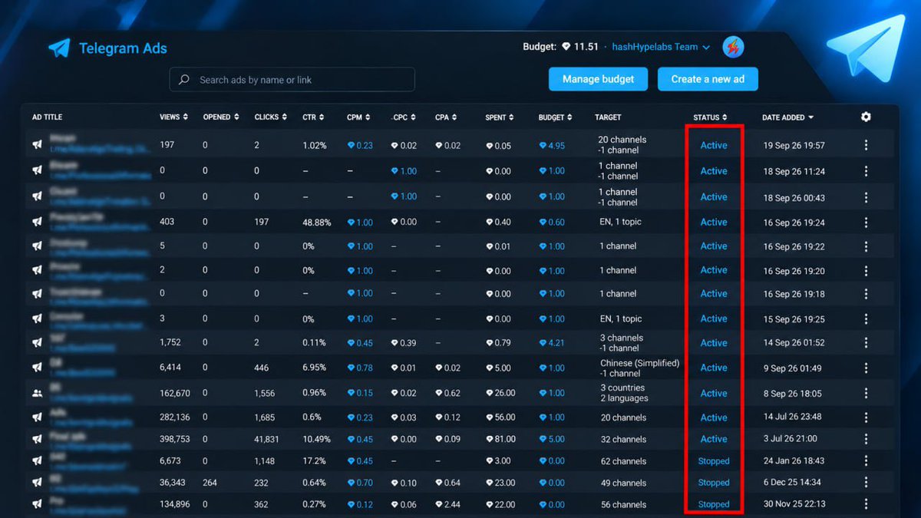Screen dimensions: 921x518
Task: Sort ads by the DATE ADDED column
Action: click(787, 117)
